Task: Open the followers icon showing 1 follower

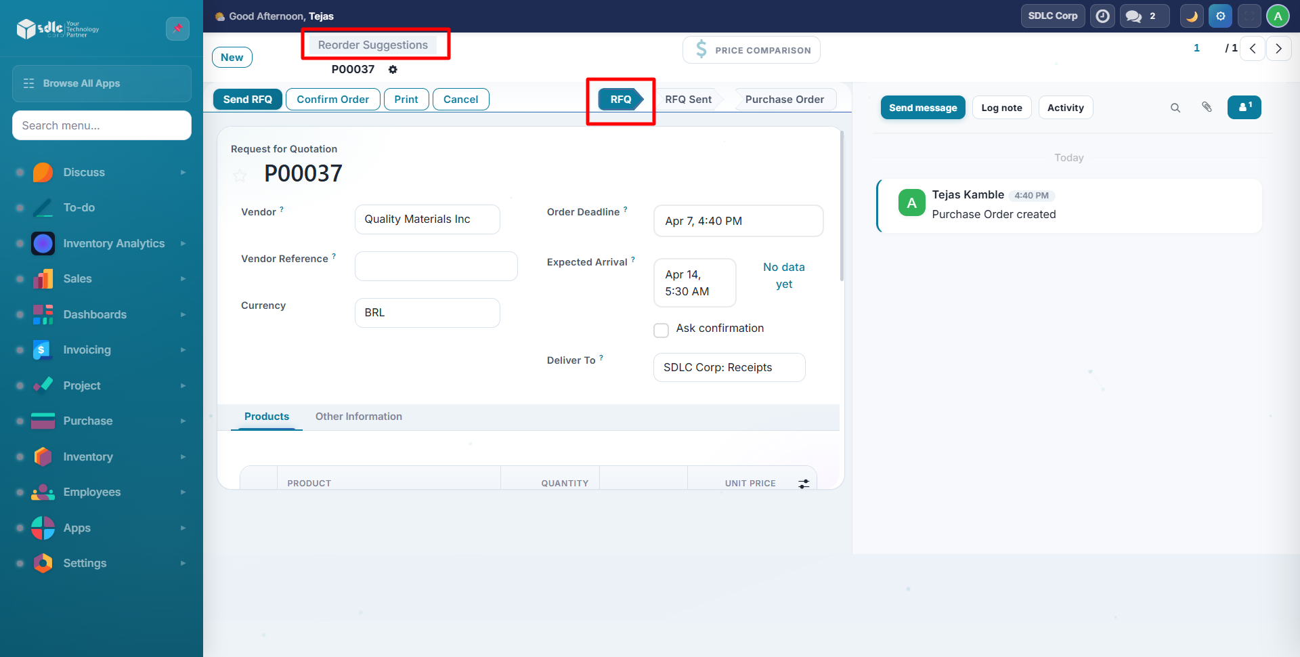Action: tap(1244, 107)
